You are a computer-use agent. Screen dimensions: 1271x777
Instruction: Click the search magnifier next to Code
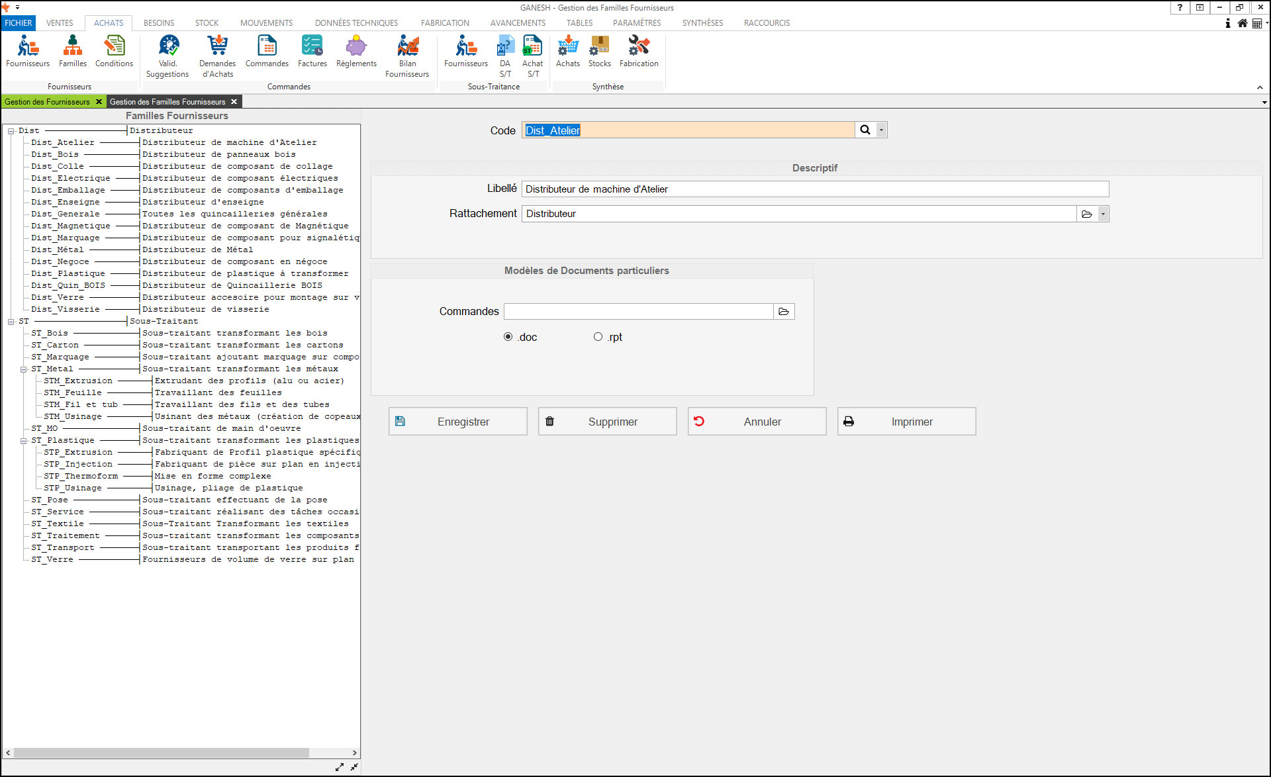(865, 130)
